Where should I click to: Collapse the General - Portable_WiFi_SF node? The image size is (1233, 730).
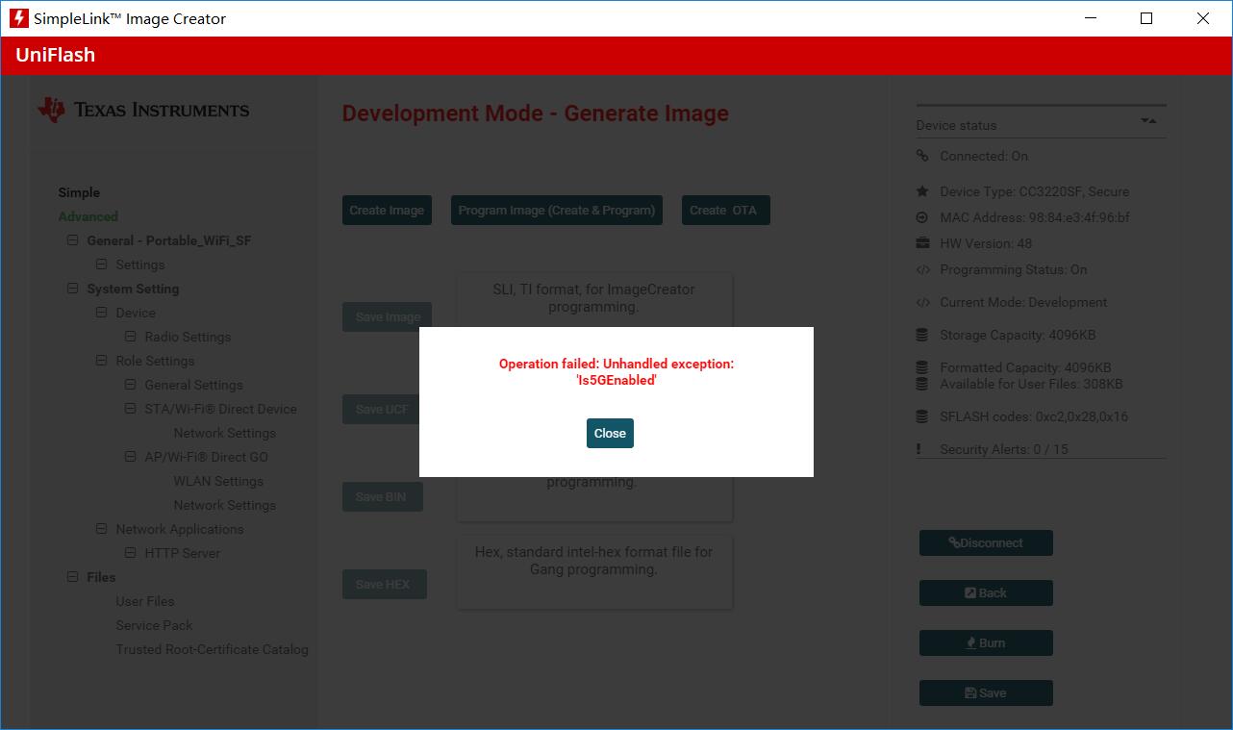coord(72,240)
